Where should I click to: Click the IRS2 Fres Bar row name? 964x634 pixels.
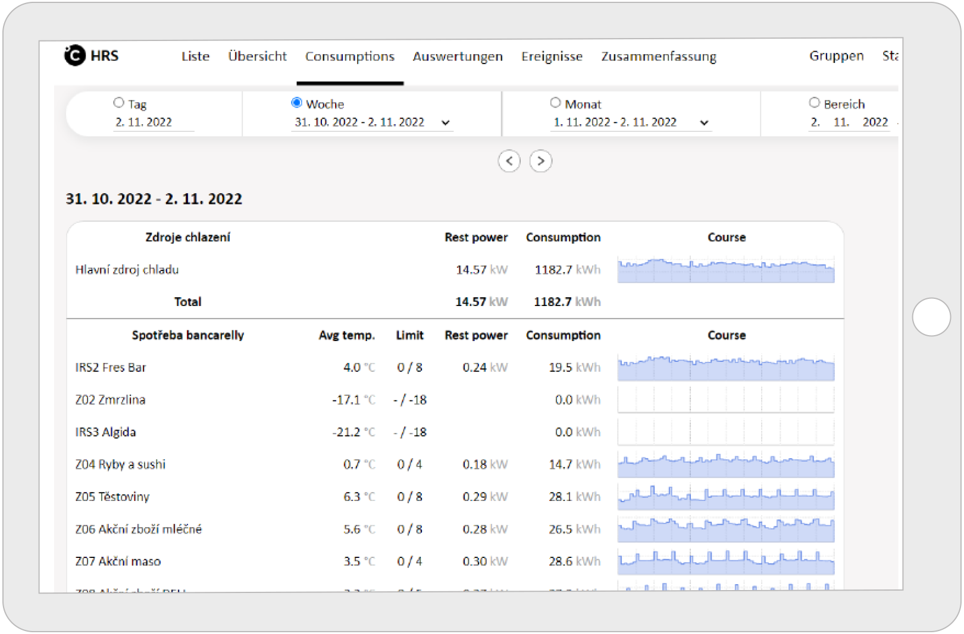111,367
